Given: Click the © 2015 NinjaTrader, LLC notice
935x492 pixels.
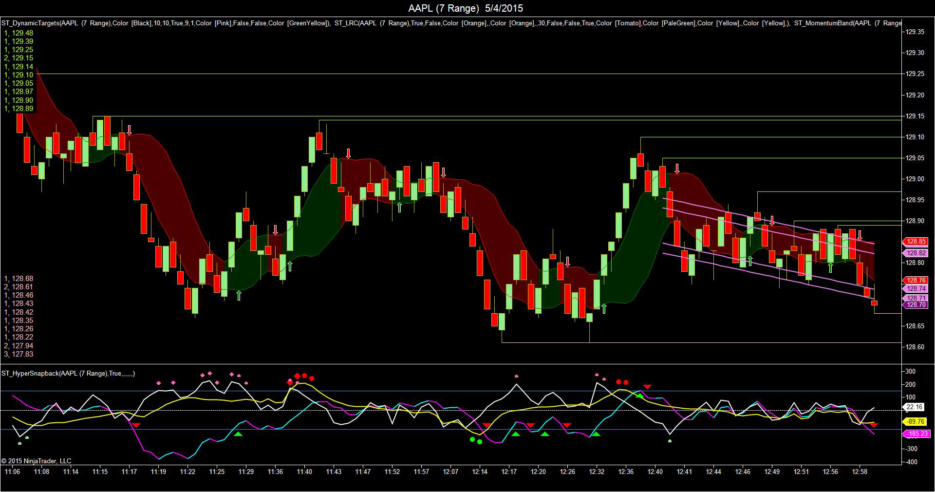Looking at the screenshot, I should coord(36,461).
